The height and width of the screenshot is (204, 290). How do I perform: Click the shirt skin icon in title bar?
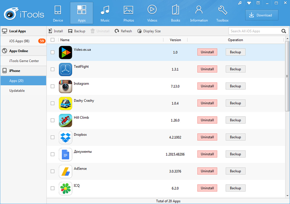[x=249, y=3]
